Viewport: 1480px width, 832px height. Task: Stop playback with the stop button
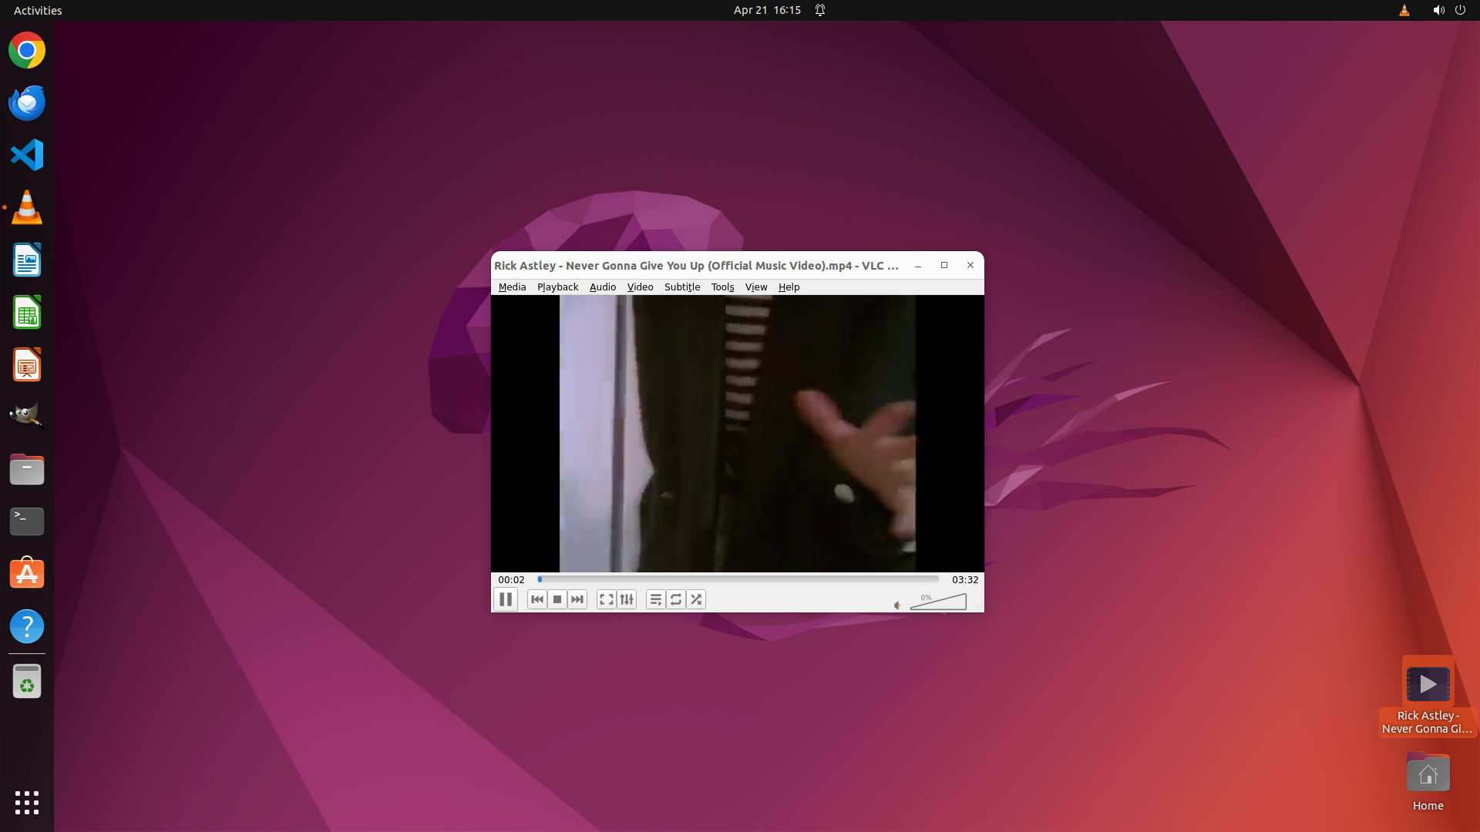[x=557, y=599]
